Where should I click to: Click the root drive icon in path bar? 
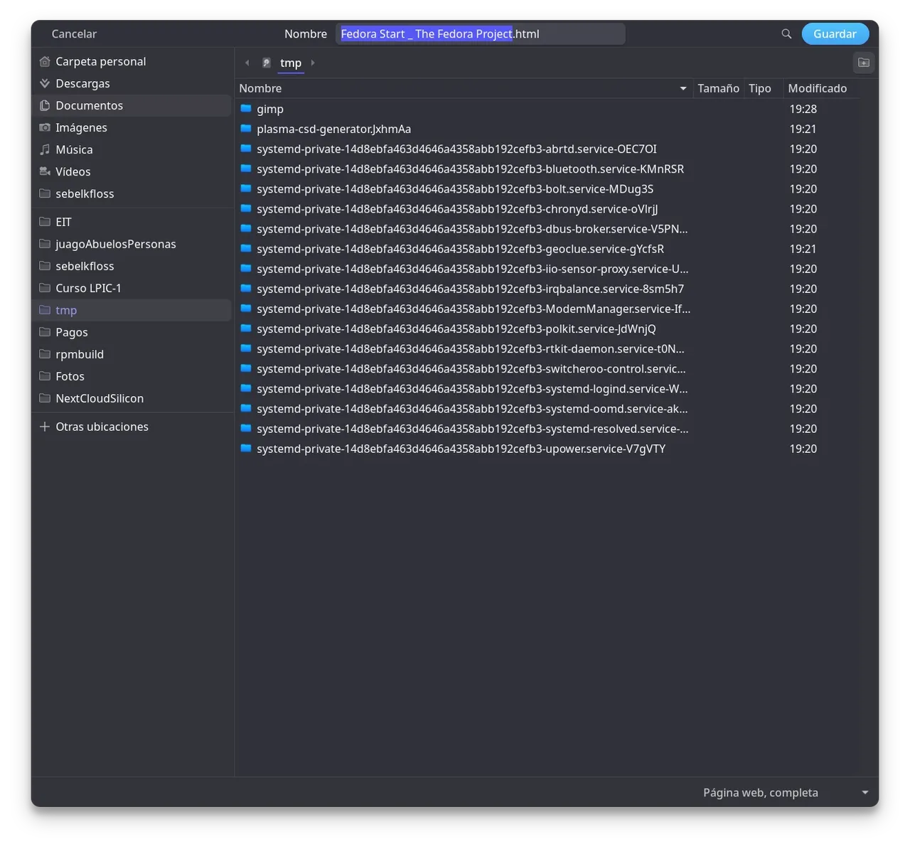pos(266,63)
